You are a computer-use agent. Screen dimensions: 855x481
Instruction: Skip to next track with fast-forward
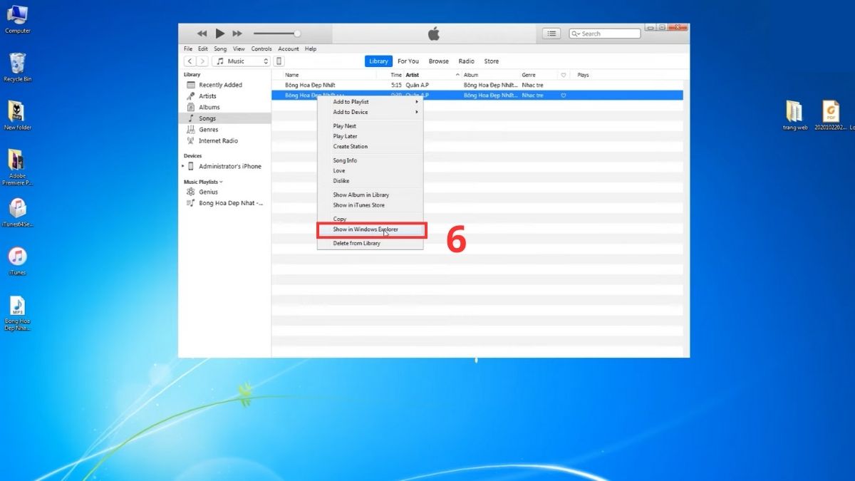coord(237,33)
